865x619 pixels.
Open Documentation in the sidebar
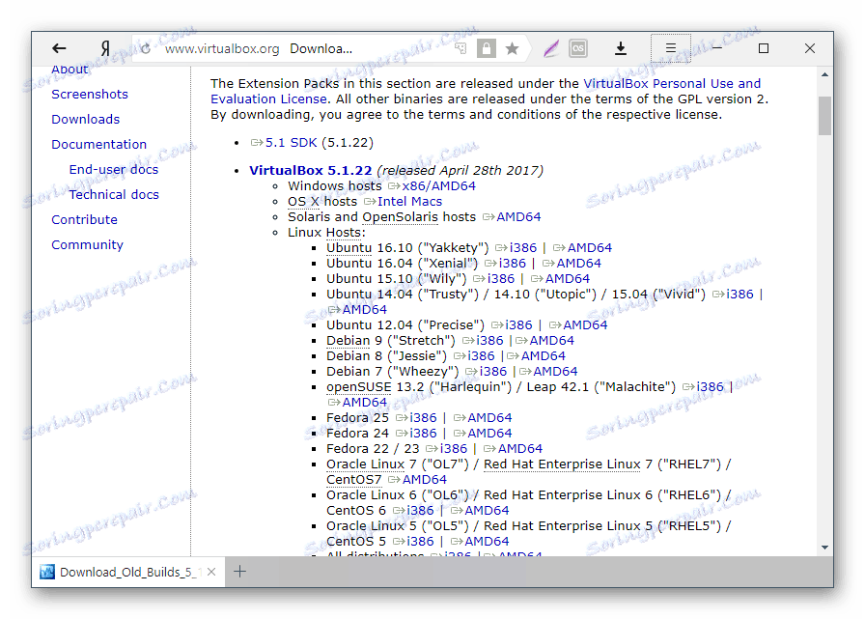pos(98,145)
